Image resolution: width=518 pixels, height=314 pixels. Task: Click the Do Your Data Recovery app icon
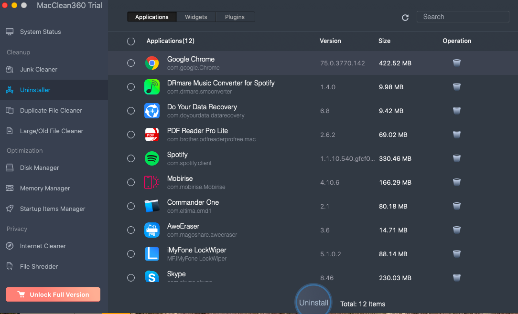pyautogui.click(x=152, y=111)
